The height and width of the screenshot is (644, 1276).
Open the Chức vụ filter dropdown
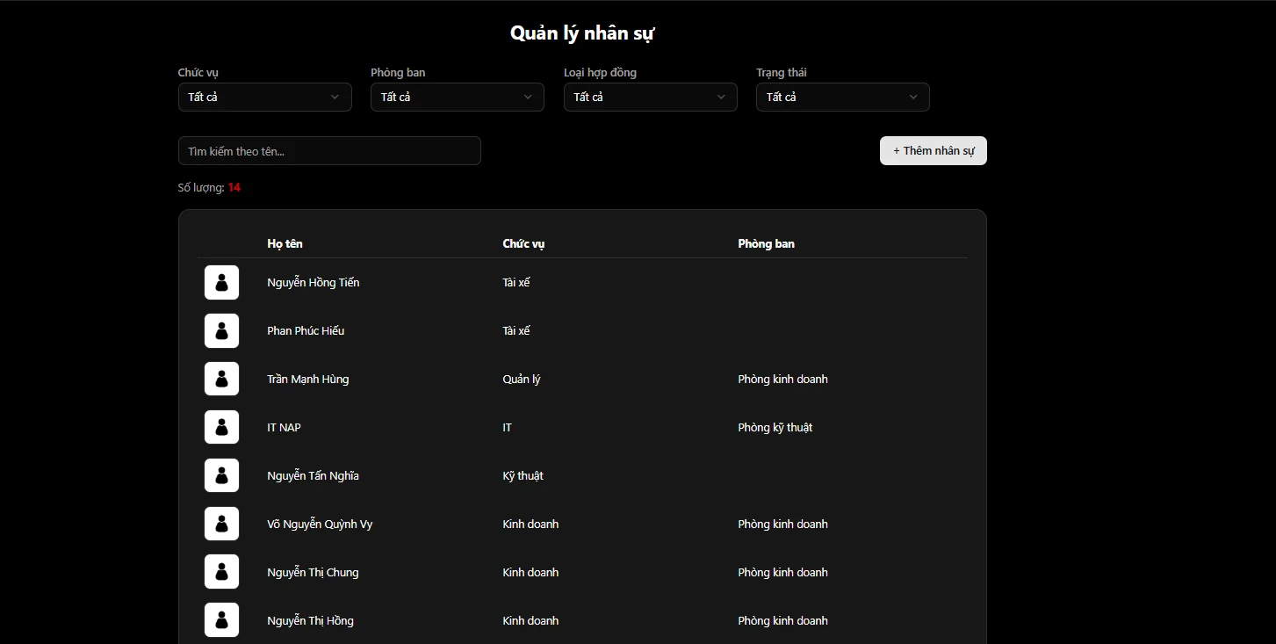(264, 97)
